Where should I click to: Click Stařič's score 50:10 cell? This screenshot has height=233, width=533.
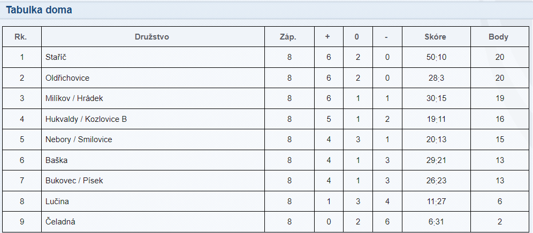[436, 57]
